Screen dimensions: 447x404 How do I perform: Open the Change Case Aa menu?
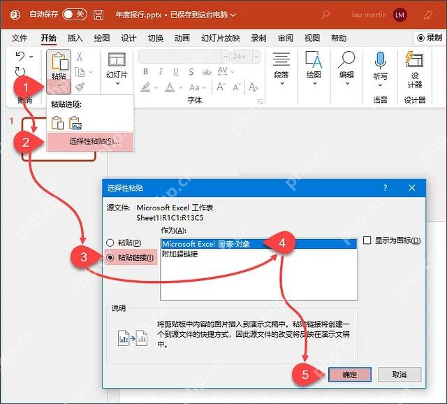coord(197,87)
